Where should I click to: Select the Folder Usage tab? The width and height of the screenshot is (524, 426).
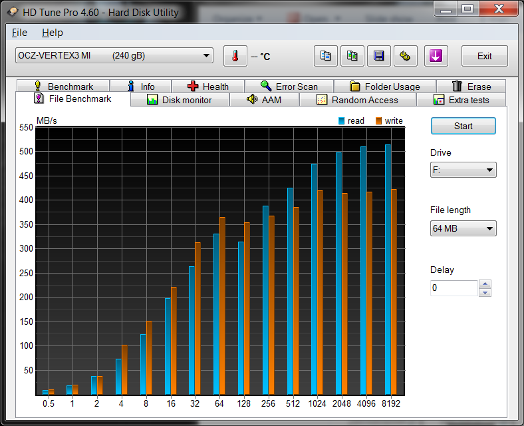coord(384,87)
